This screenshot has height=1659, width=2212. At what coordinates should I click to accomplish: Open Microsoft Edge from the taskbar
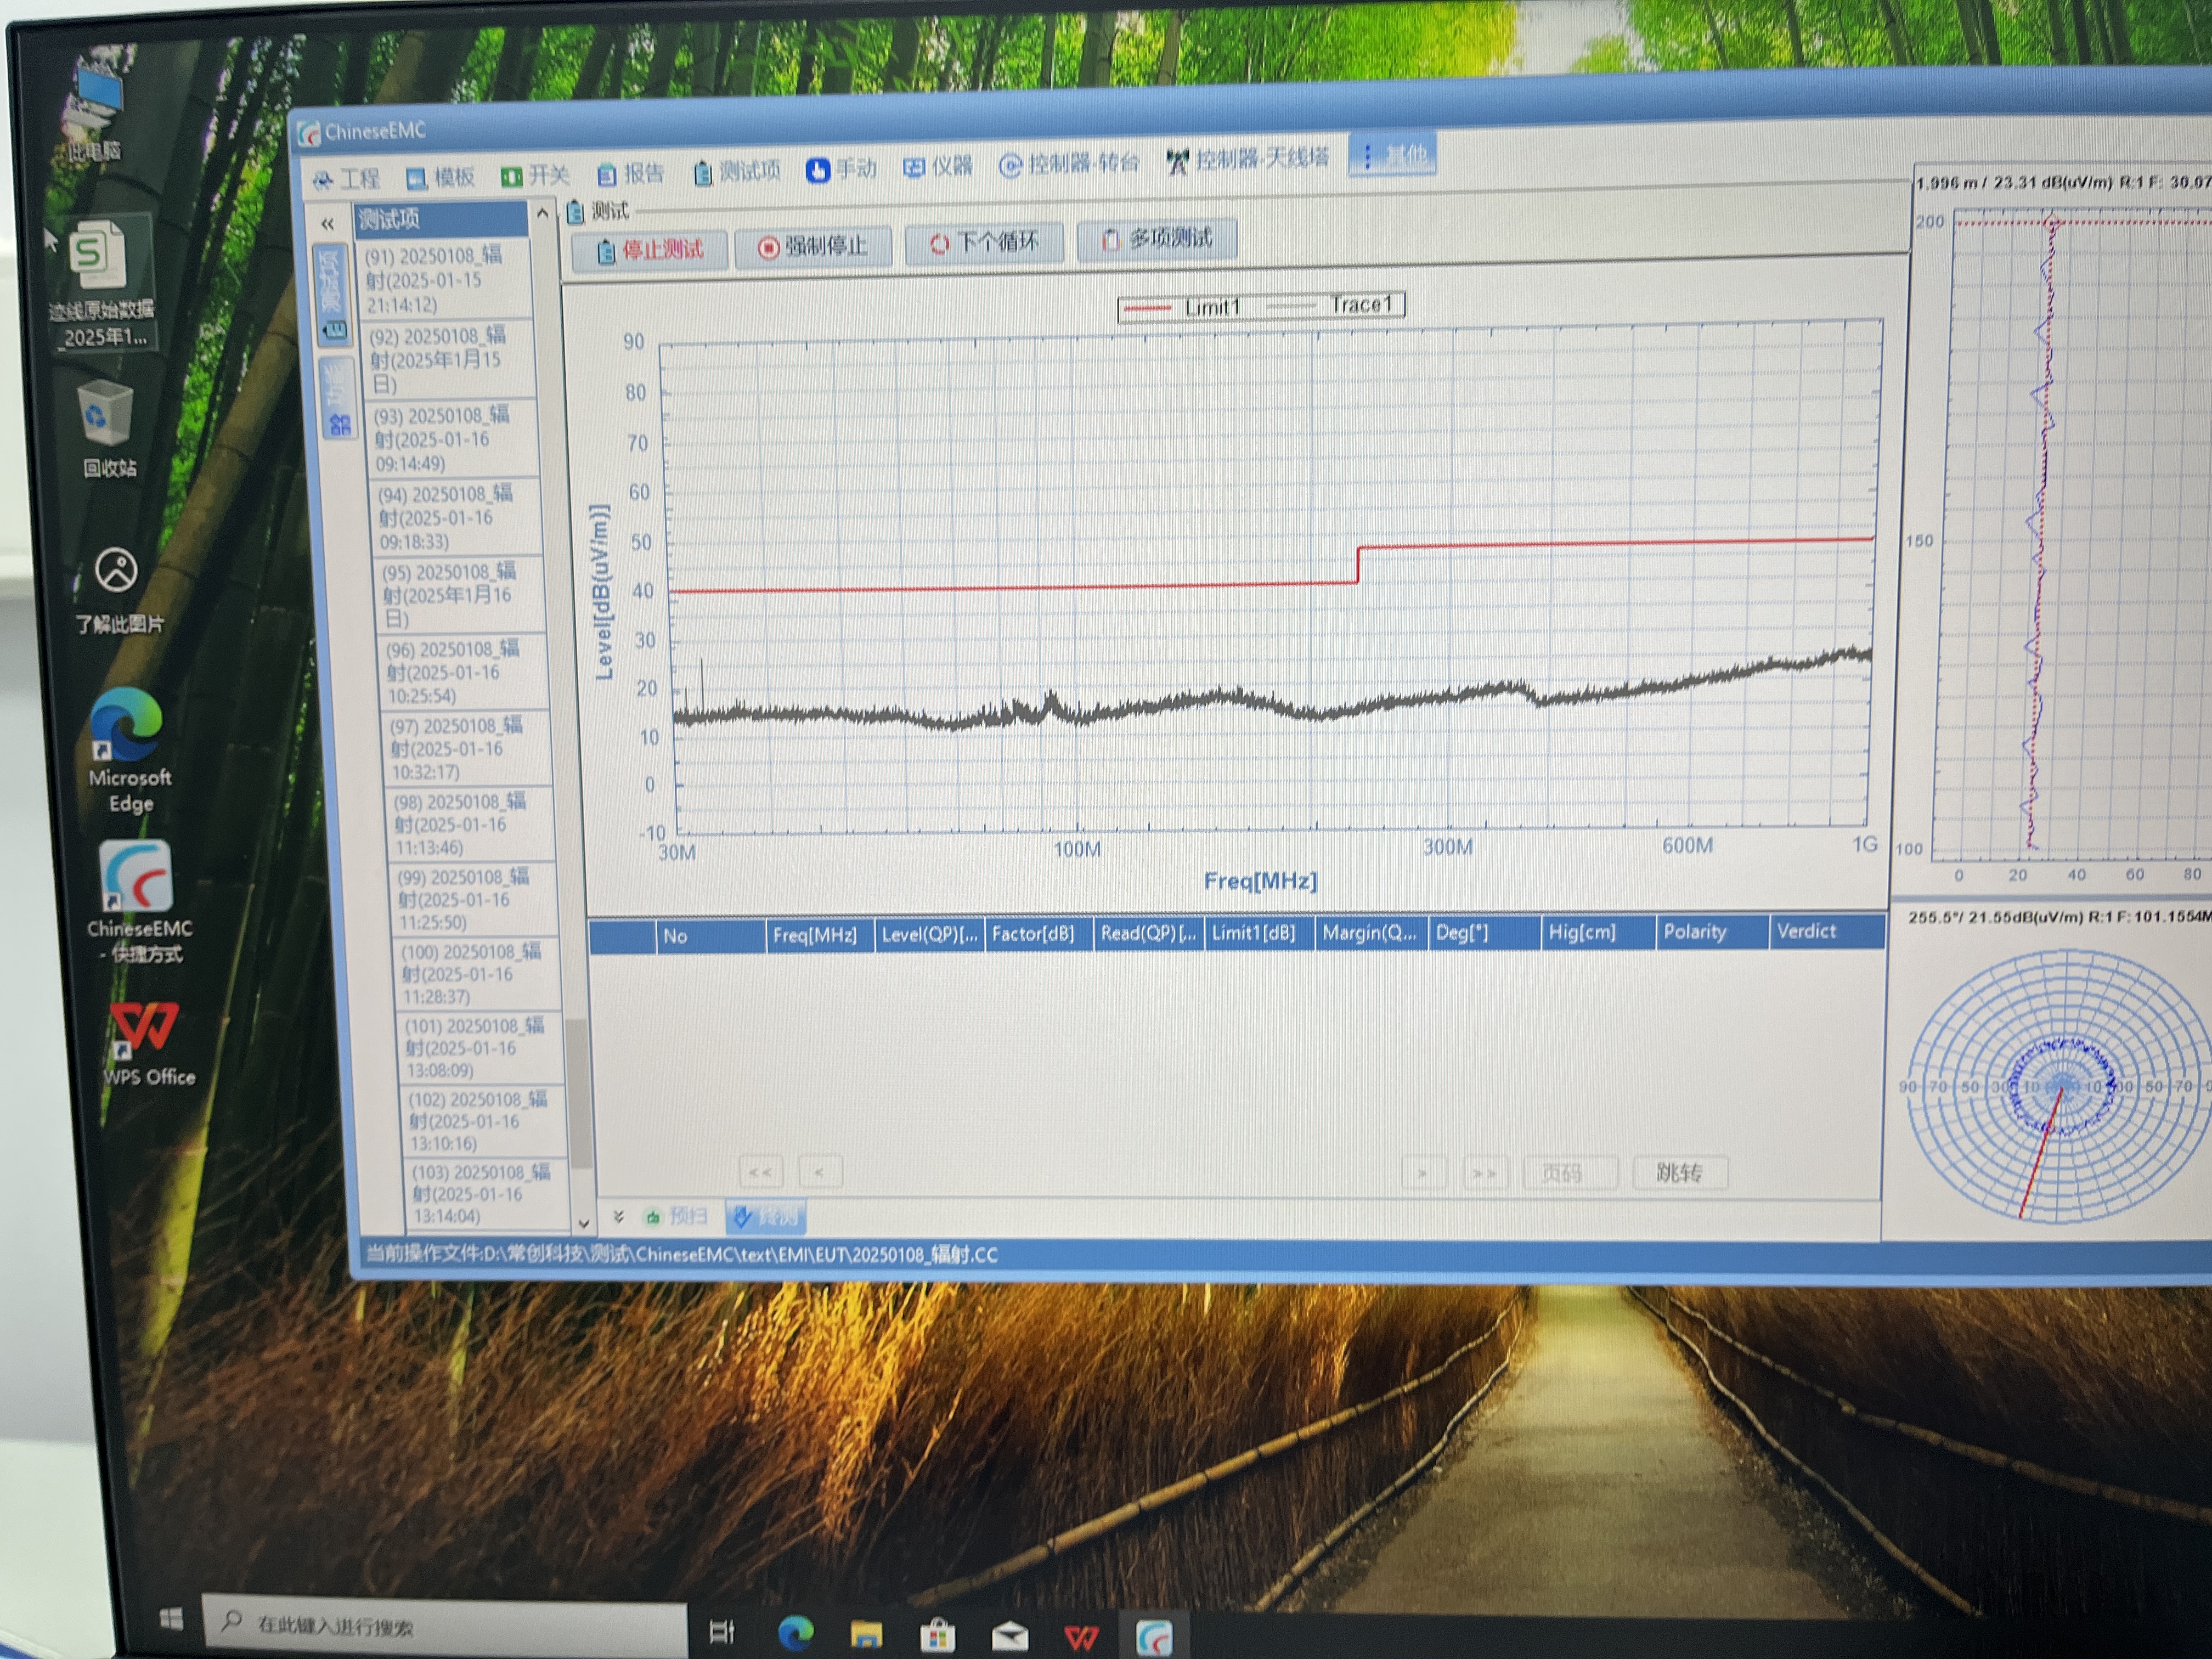(x=795, y=1633)
